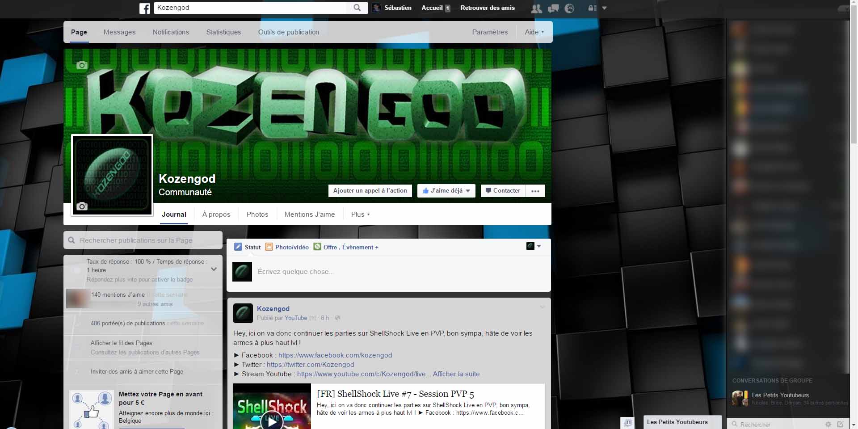Click camera icon on cover photo
This screenshot has width=858, height=429.
coord(82,65)
